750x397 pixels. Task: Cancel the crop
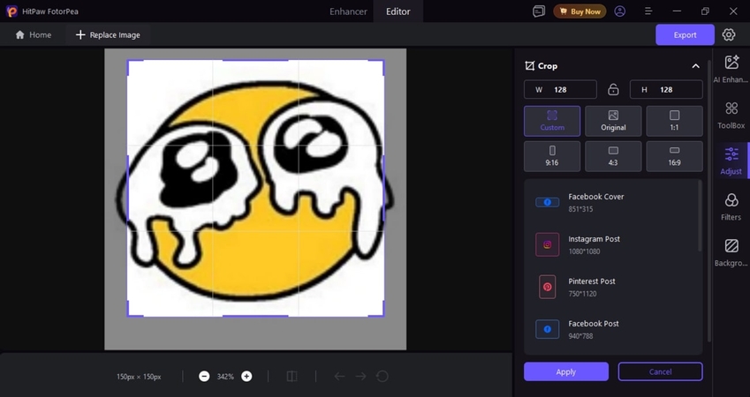coord(660,371)
